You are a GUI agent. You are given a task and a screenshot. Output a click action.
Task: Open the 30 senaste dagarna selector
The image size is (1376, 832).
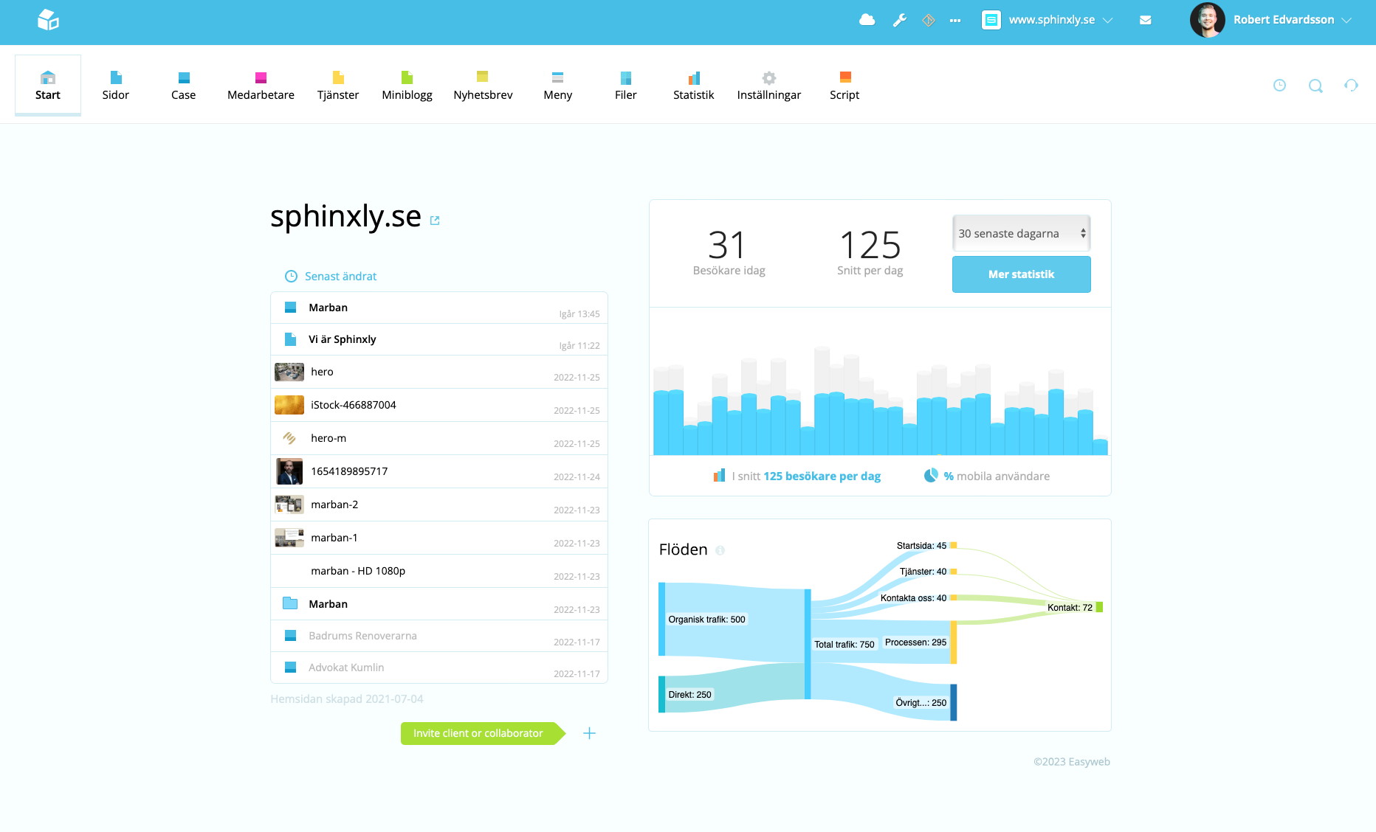click(1021, 233)
